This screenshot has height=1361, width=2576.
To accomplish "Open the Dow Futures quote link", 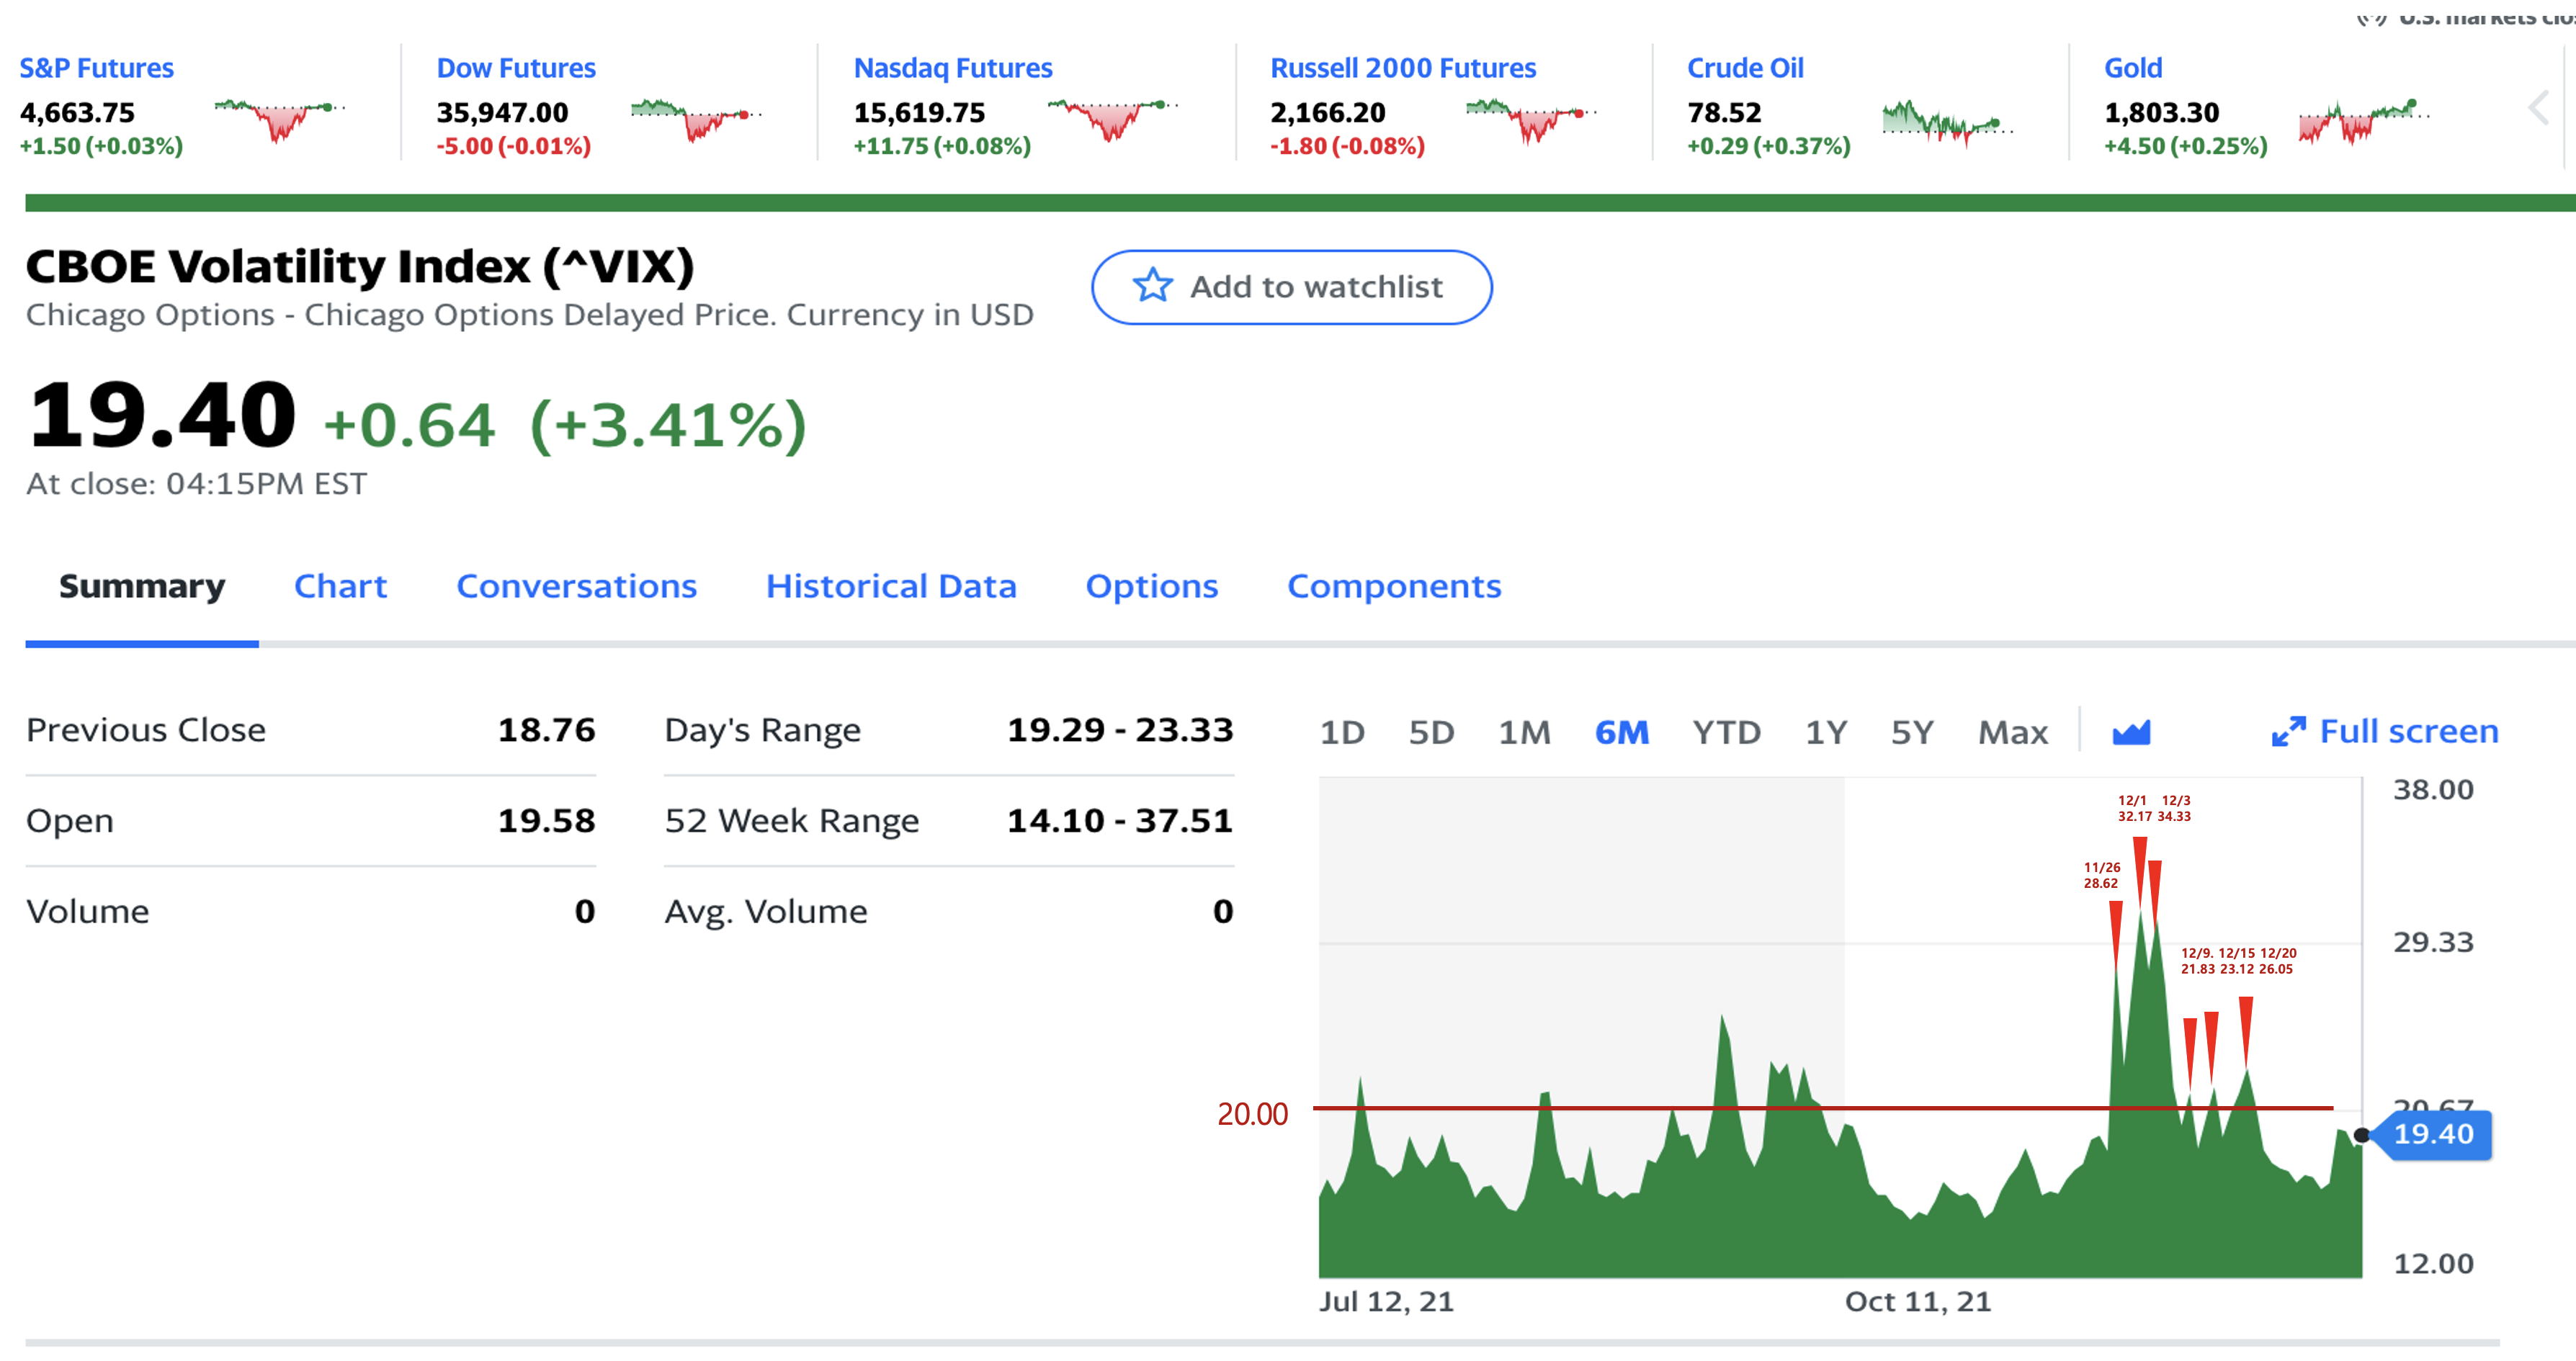I will pyautogui.click(x=516, y=68).
